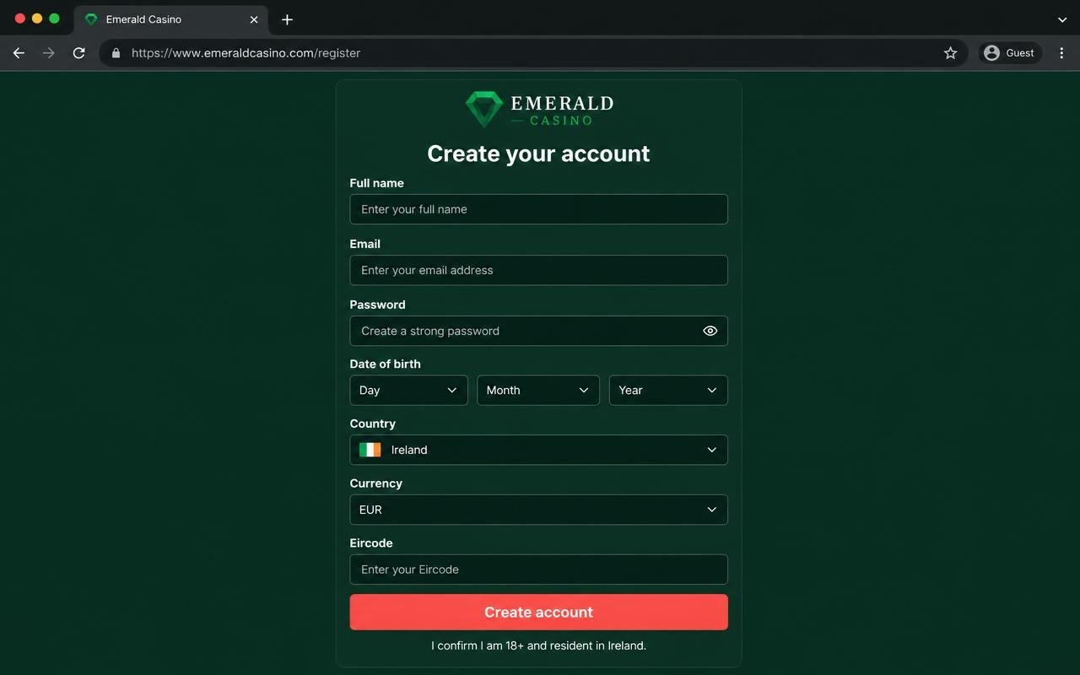Viewport: 1080px width, 675px height.
Task: Open the Month dropdown
Action: [x=538, y=390]
